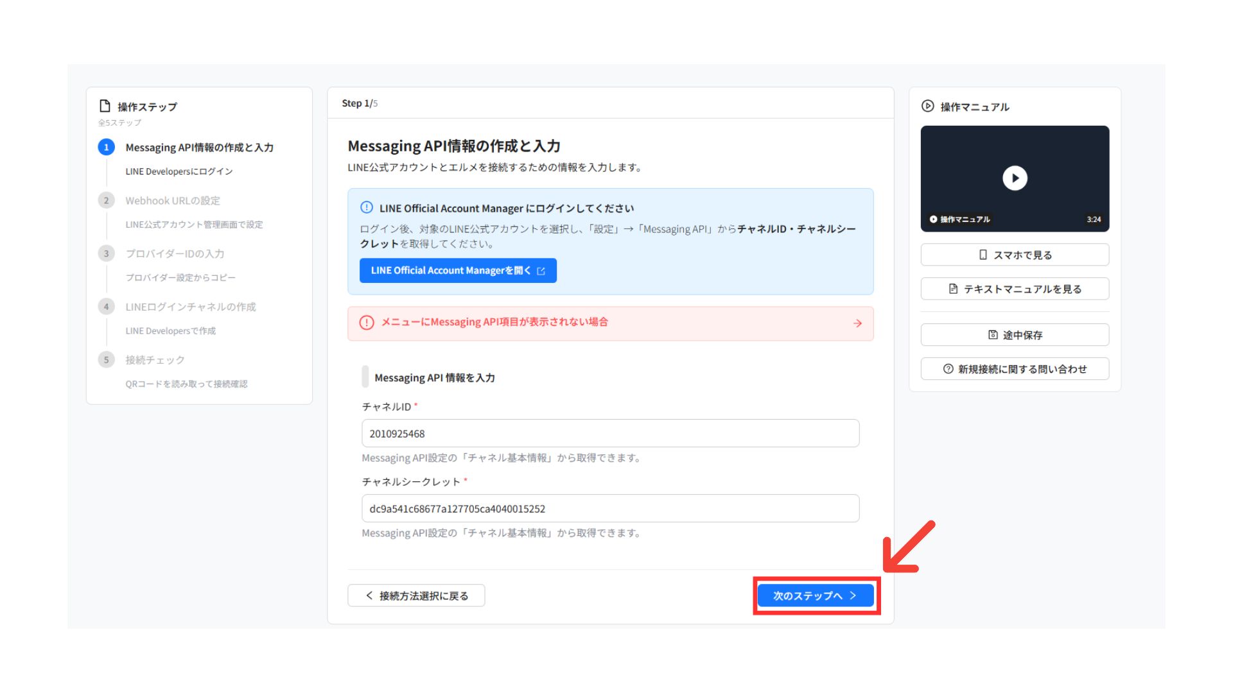Proceed with 次のステップへ button

pyautogui.click(x=816, y=595)
